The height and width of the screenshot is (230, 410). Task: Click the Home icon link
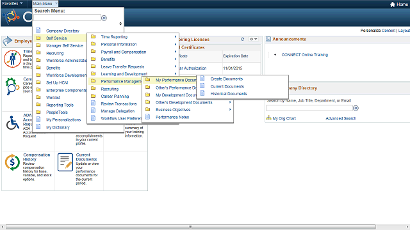coord(398,4)
